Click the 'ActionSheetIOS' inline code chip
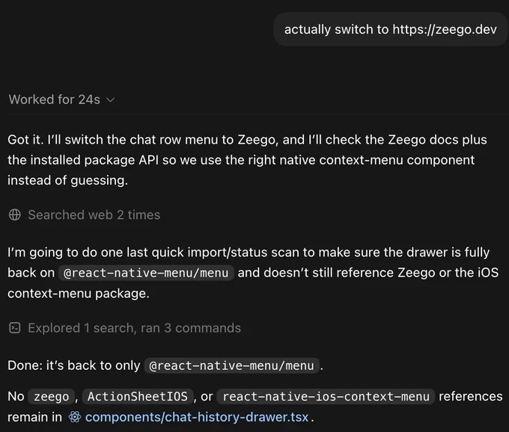This screenshot has height=432, width=509. [138, 397]
